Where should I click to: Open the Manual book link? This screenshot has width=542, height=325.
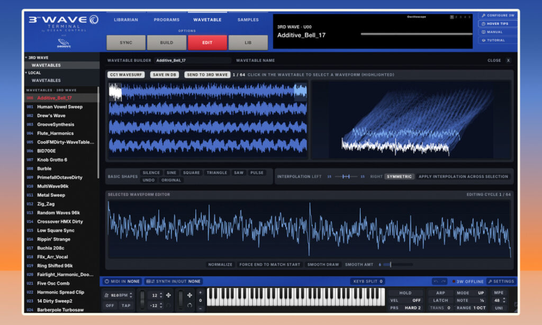coord(498,32)
